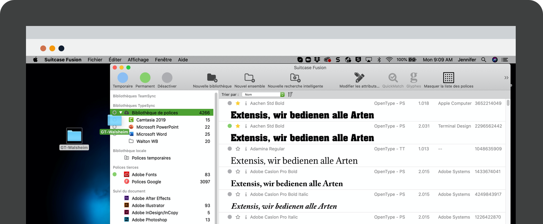Viewport: 543px width, 224px height.
Task: Open Notification Center list icon
Action: (x=505, y=60)
